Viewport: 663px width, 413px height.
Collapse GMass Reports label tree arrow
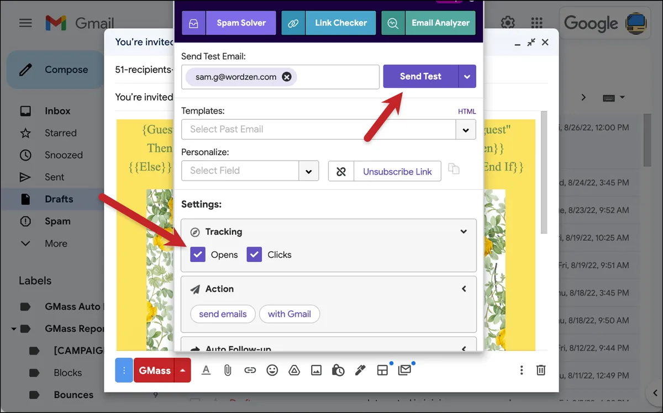(x=13, y=329)
